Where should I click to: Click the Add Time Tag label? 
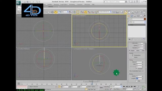point(92,89)
